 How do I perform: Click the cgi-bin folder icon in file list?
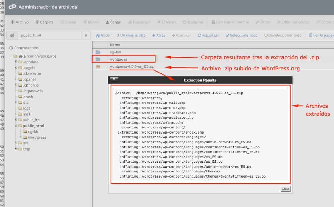(98, 52)
